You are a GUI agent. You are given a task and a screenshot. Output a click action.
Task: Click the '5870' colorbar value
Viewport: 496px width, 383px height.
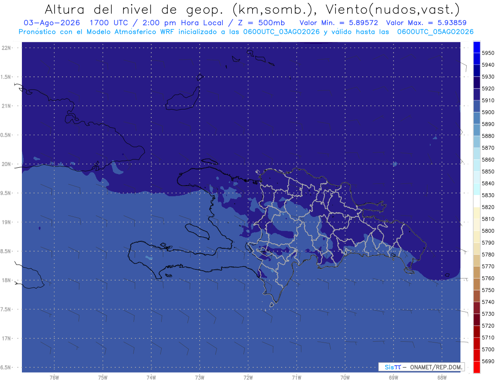pos(488,147)
